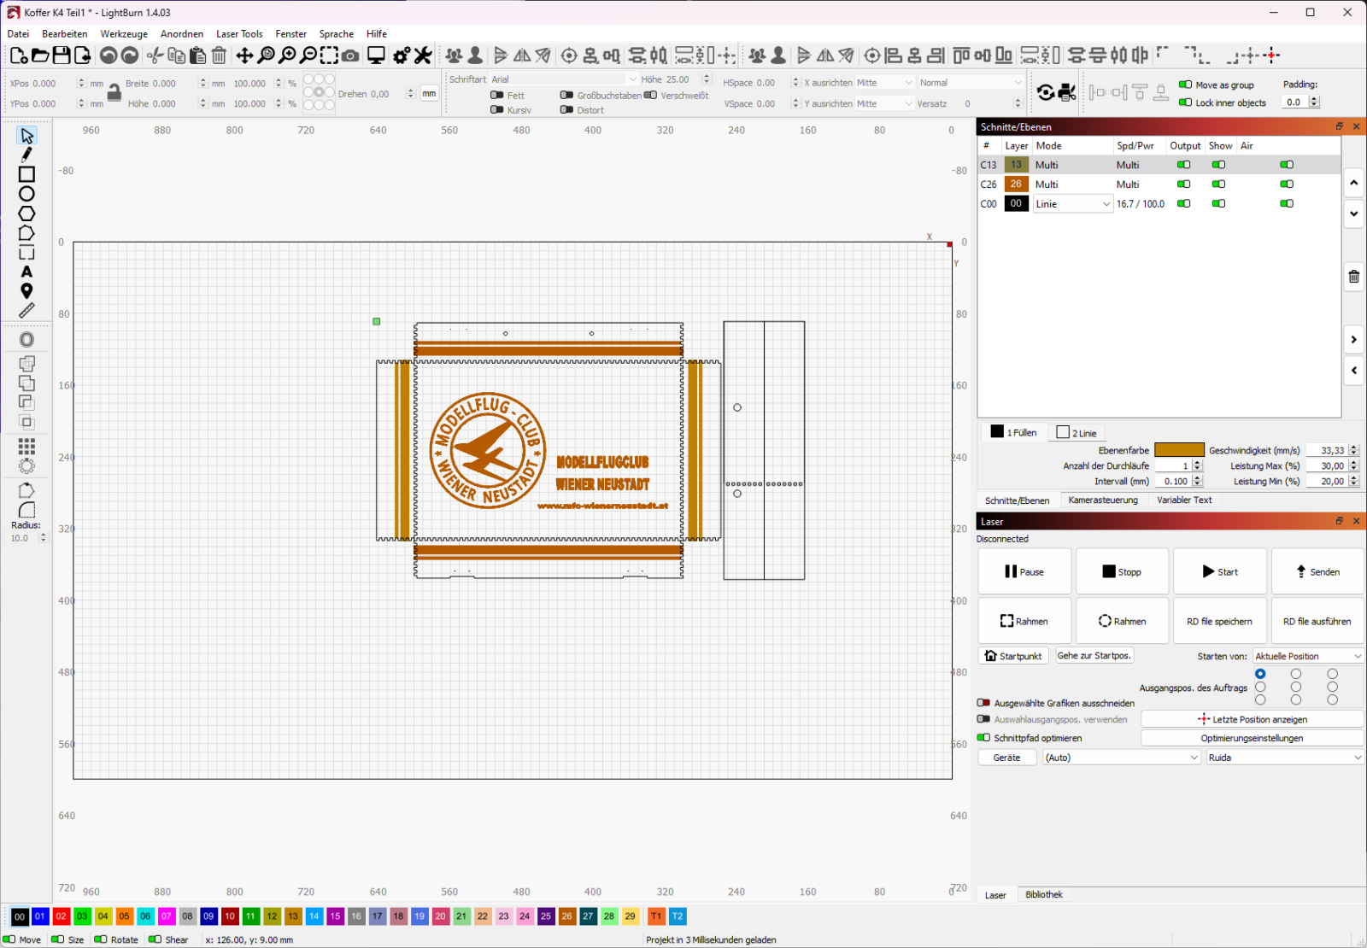Click the Undo arrow icon
The image size is (1367, 948).
click(x=108, y=56)
